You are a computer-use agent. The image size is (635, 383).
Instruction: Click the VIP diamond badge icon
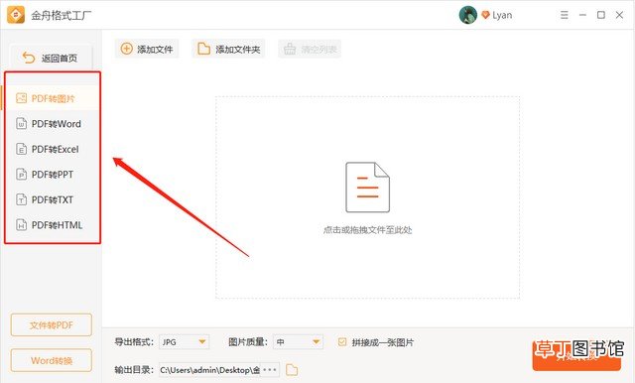(485, 15)
